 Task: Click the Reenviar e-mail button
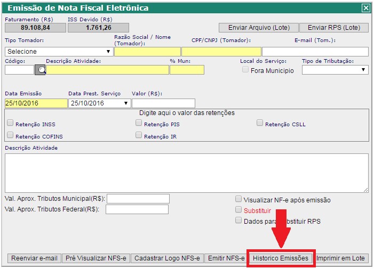point(34,258)
